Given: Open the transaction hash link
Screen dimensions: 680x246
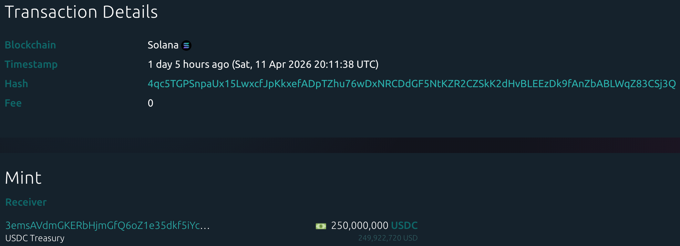Looking at the screenshot, I should [412, 84].
